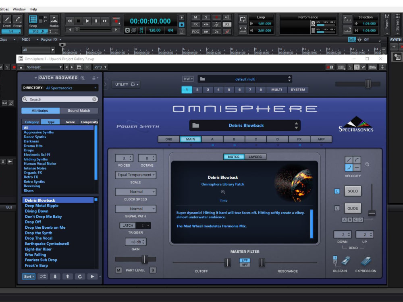
Task: Step to previous patch with up arrow
Action: pos(67,277)
